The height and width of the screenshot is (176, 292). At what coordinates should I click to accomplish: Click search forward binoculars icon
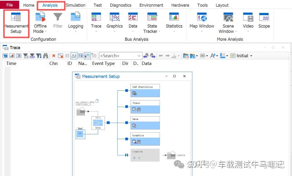(x=153, y=56)
